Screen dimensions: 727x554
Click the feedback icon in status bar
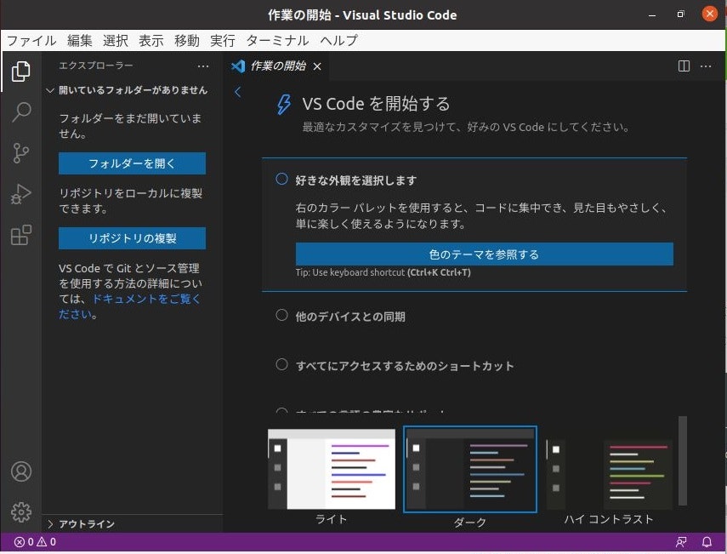[681, 541]
